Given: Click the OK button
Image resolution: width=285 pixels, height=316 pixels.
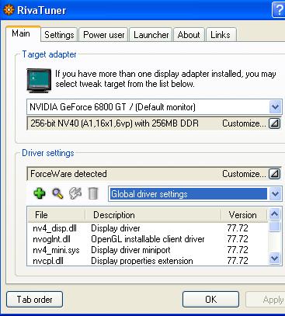Looking at the screenshot, I should pyautogui.click(x=210, y=300).
